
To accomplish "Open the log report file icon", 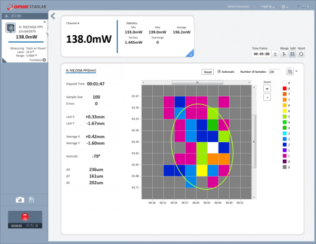I will 32,200.
